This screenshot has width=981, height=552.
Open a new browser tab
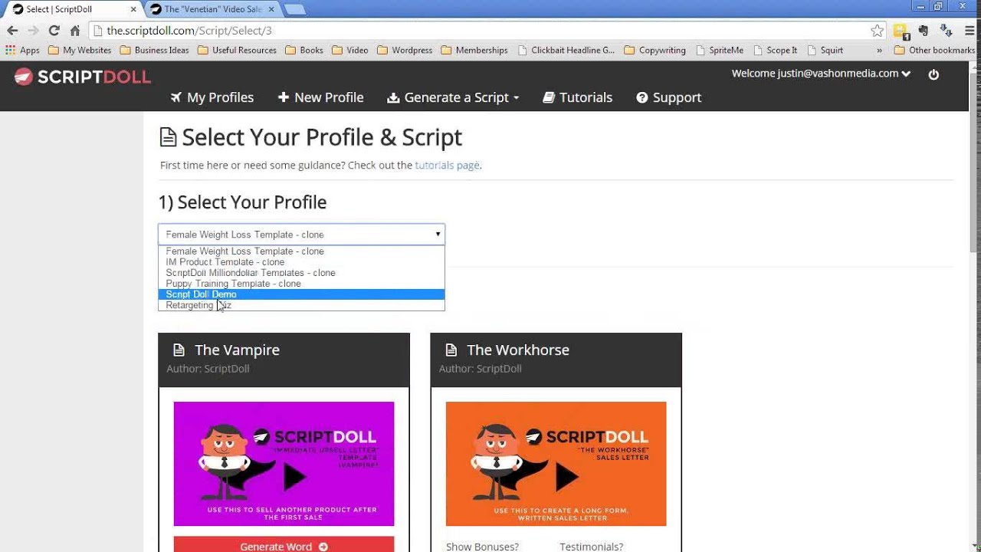coord(295,9)
